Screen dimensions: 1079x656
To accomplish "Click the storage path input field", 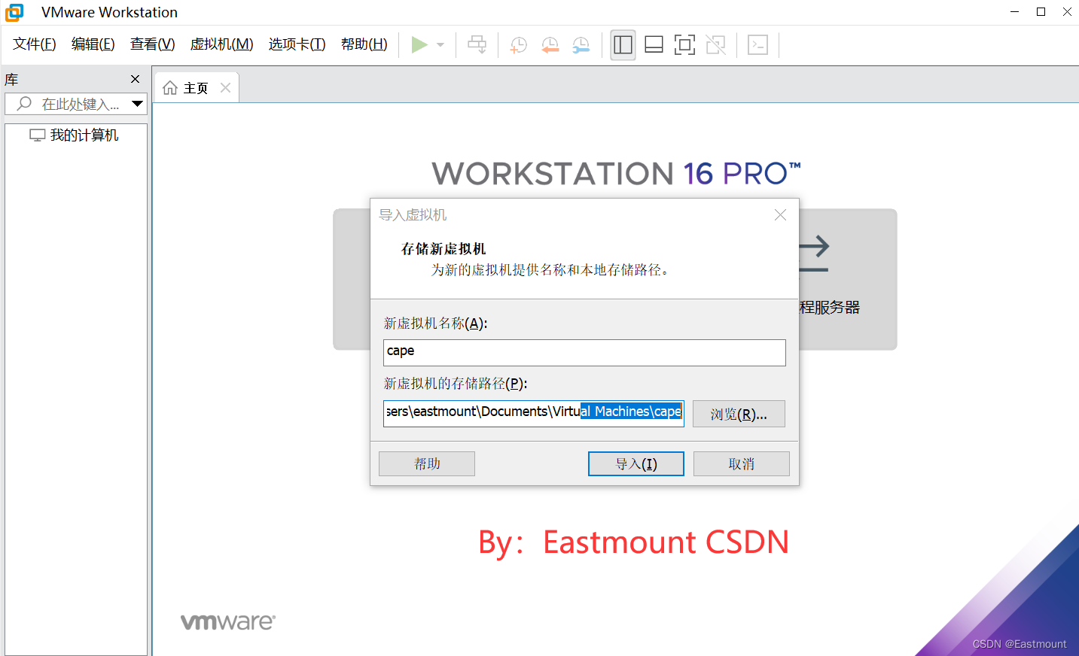I will (534, 414).
